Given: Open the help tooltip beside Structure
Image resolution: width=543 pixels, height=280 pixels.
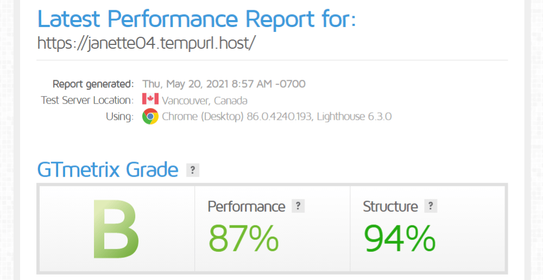Looking at the screenshot, I should click(x=431, y=206).
